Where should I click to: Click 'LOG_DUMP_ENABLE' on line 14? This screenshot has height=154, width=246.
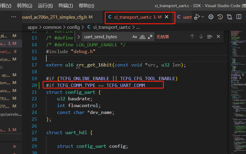point(97,45)
